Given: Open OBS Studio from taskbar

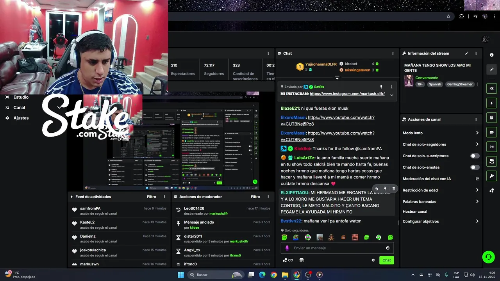Looking at the screenshot, I should coord(308,275).
